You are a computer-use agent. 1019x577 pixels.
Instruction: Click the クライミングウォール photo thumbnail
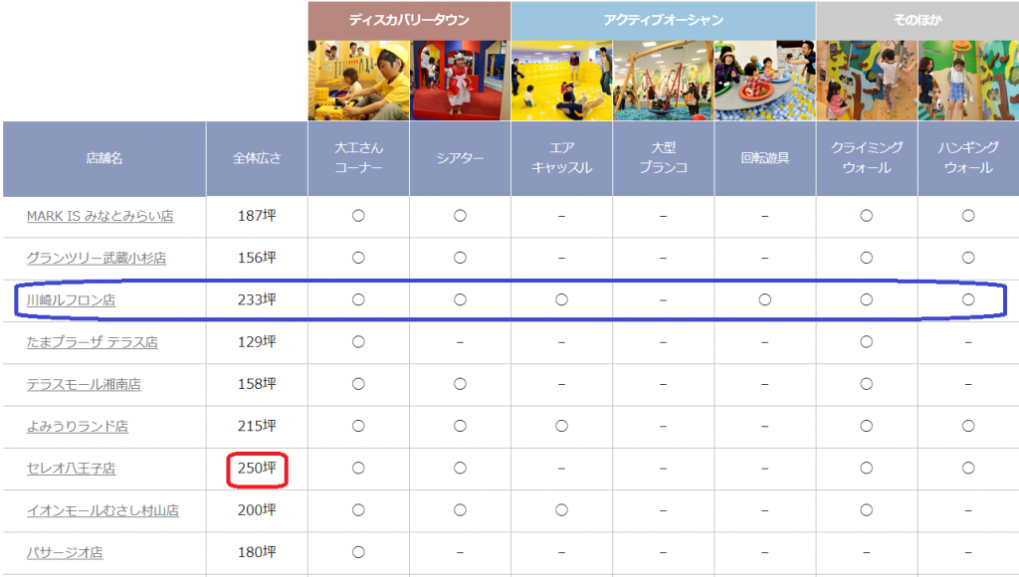(x=867, y=81)
